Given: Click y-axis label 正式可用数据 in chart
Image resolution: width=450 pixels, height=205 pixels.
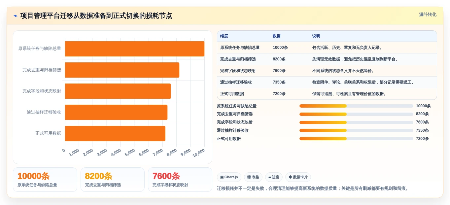Looking at the screenshot, I should 48,133.
